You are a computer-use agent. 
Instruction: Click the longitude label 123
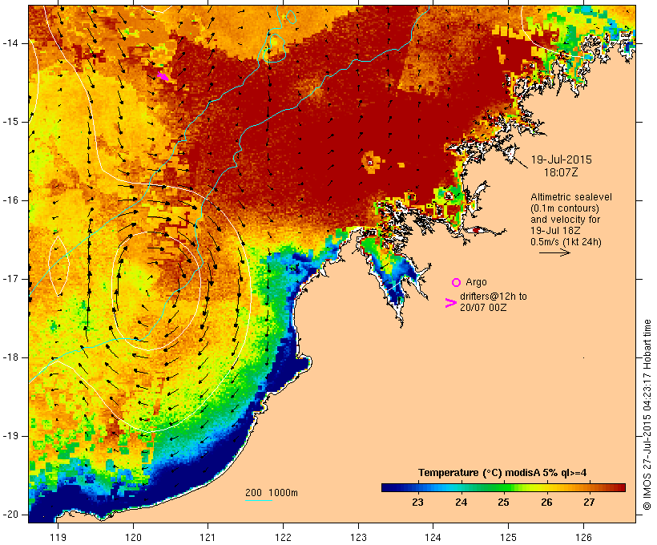(x=358, y=538)
